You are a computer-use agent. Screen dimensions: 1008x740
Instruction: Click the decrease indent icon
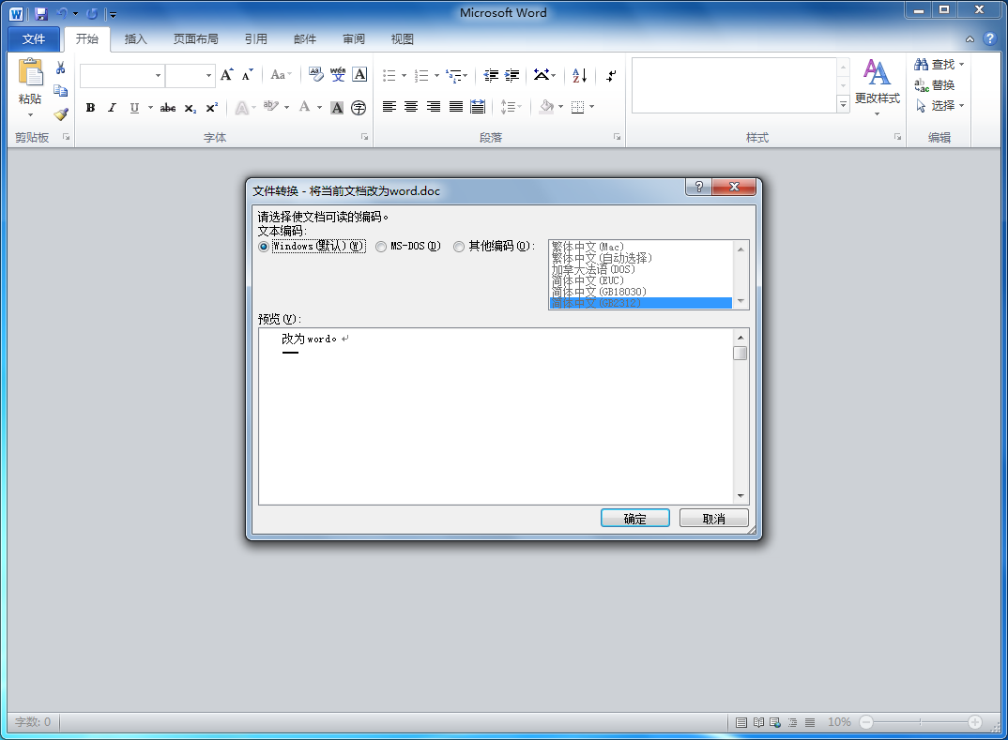pyautogui.click(x=491, y=75)
